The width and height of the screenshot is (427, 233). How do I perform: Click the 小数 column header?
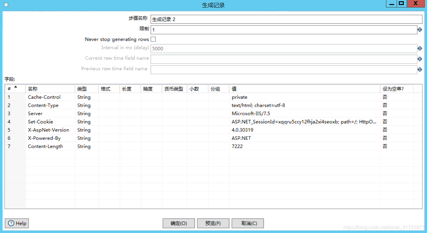198,89
